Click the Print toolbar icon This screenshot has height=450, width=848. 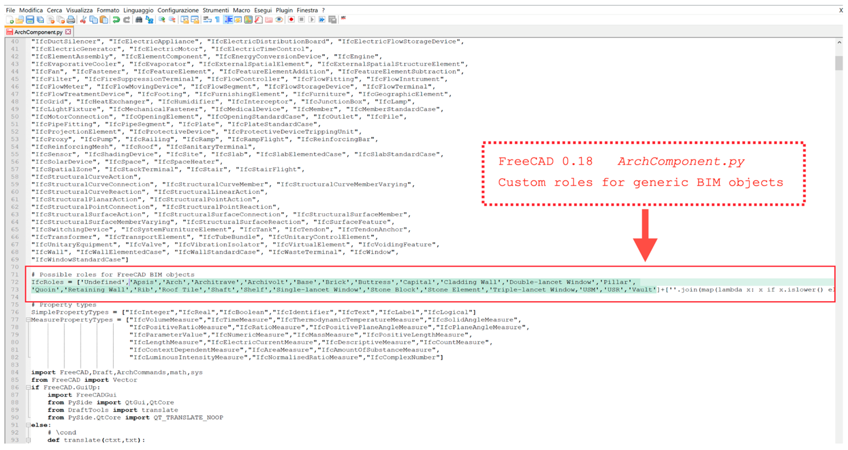coord(71,20)
